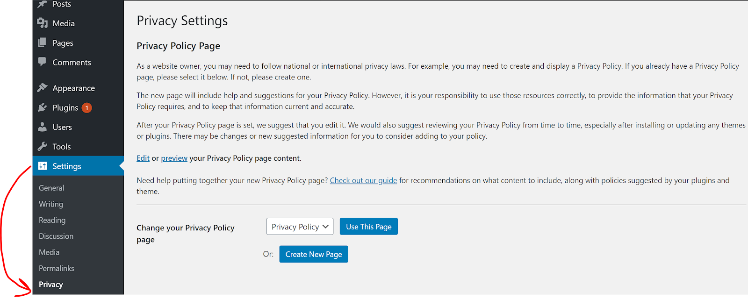
Task: Click the Use This Page button
Action: (x=369, y=227)
